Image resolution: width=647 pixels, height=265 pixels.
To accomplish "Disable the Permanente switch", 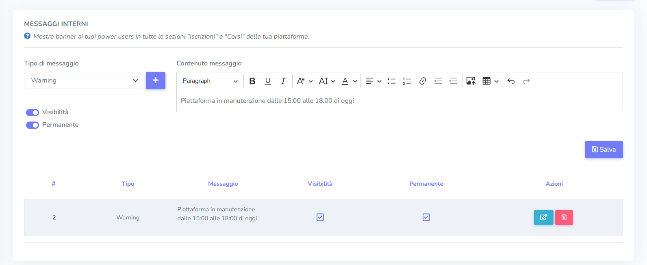I will pyautogui.click(x=33, y=125).
